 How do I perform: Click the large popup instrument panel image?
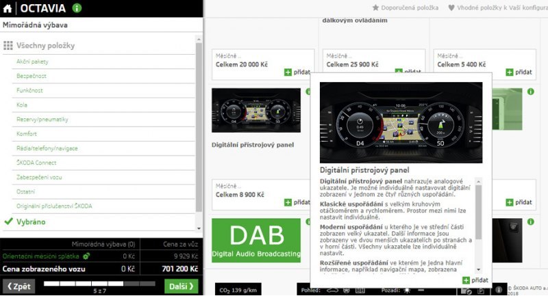pyautogui.click(x=401, y=122)
